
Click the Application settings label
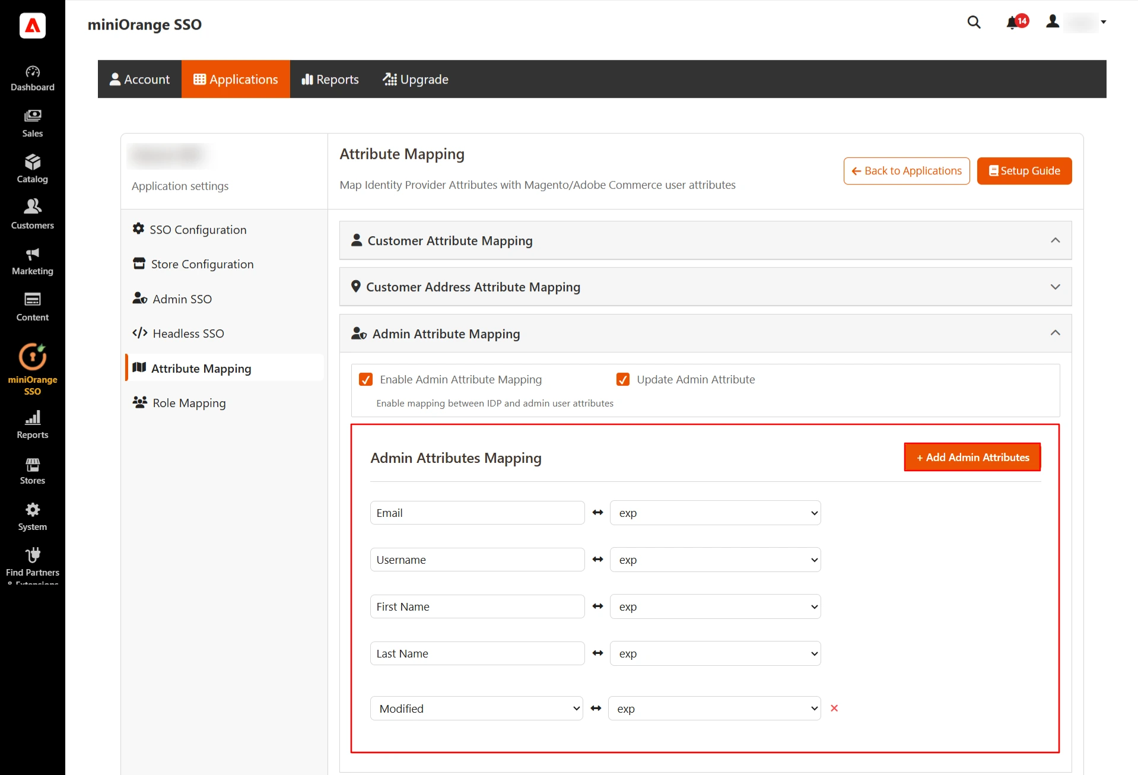tap(180, 186)
